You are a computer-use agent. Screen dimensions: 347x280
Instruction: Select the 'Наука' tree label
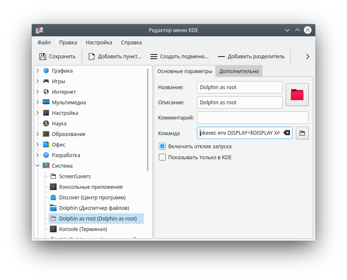click(x=59, y=123)
